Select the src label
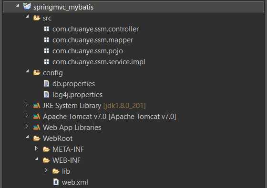 pyautogui.click(x=47, y=18)
